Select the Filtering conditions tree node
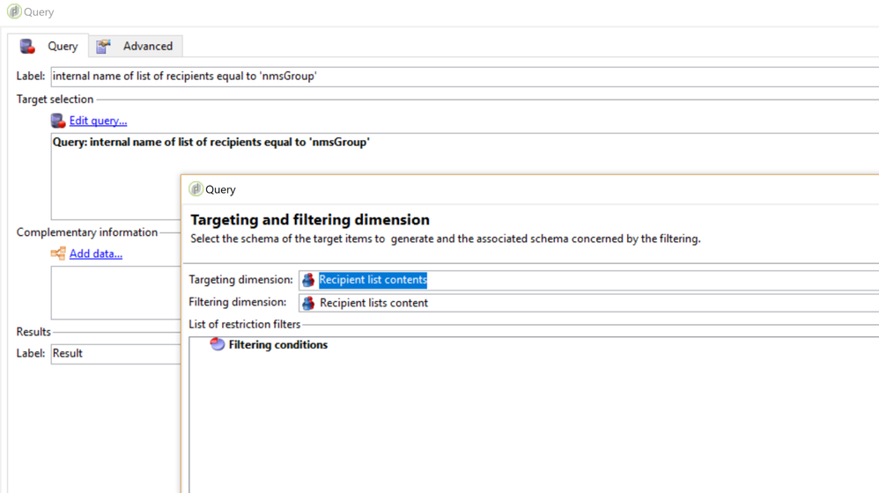 click(x=277, y=345)
